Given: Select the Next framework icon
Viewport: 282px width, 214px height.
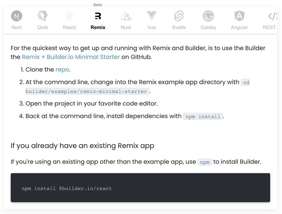Looking at the screenshot, I should coord(16,16).
